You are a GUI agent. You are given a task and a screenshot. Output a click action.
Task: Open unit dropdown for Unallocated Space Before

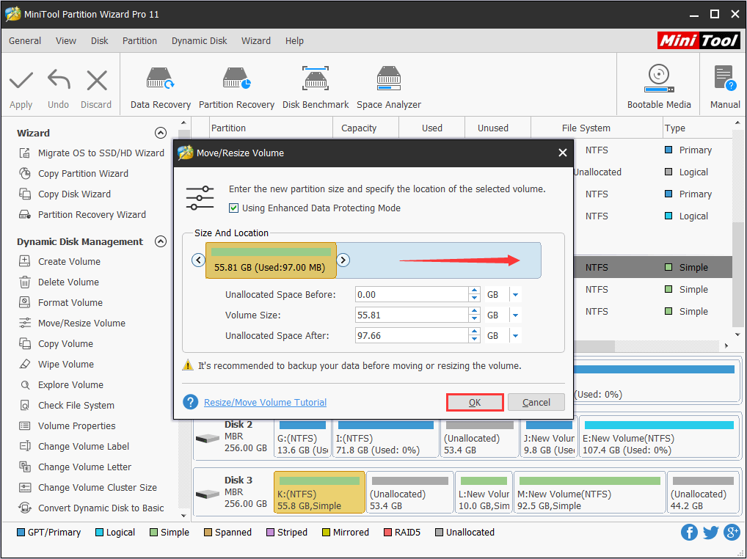(x=515, y=295)
